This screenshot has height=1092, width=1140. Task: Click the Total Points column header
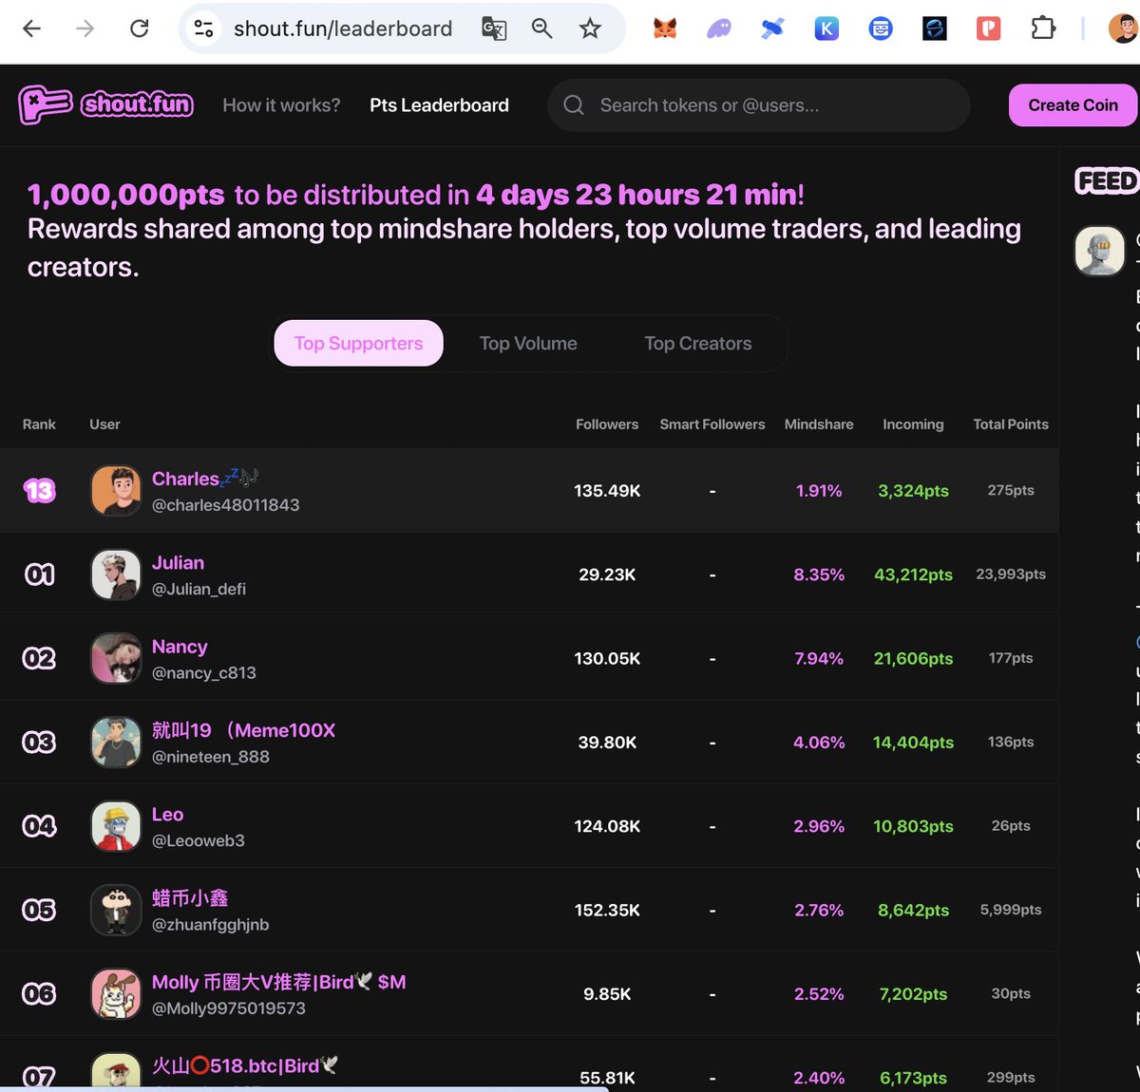click(1011, 424)
